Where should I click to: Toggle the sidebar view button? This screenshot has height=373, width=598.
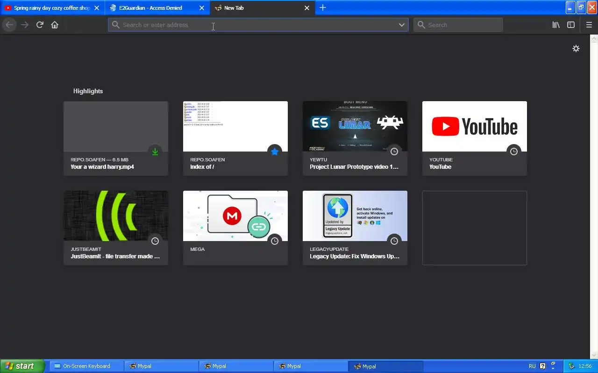pos(571,25)
